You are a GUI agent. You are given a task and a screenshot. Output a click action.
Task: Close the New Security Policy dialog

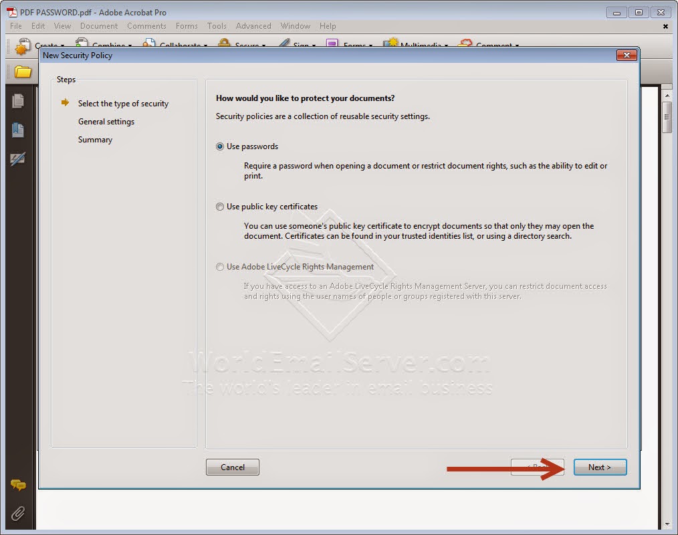point(627,55)
